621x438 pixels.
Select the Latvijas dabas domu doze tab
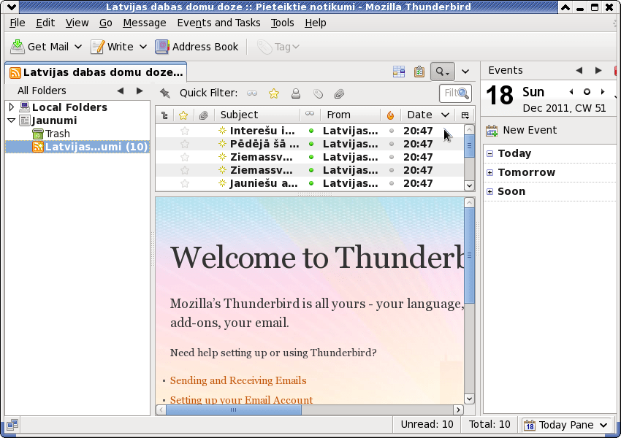(96, 72)
